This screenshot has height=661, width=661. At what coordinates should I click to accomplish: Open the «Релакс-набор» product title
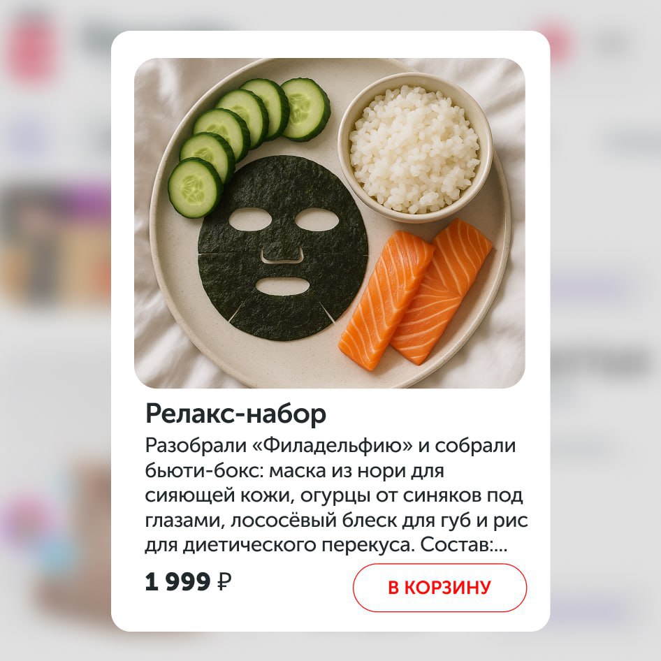(x=235, y=414)
